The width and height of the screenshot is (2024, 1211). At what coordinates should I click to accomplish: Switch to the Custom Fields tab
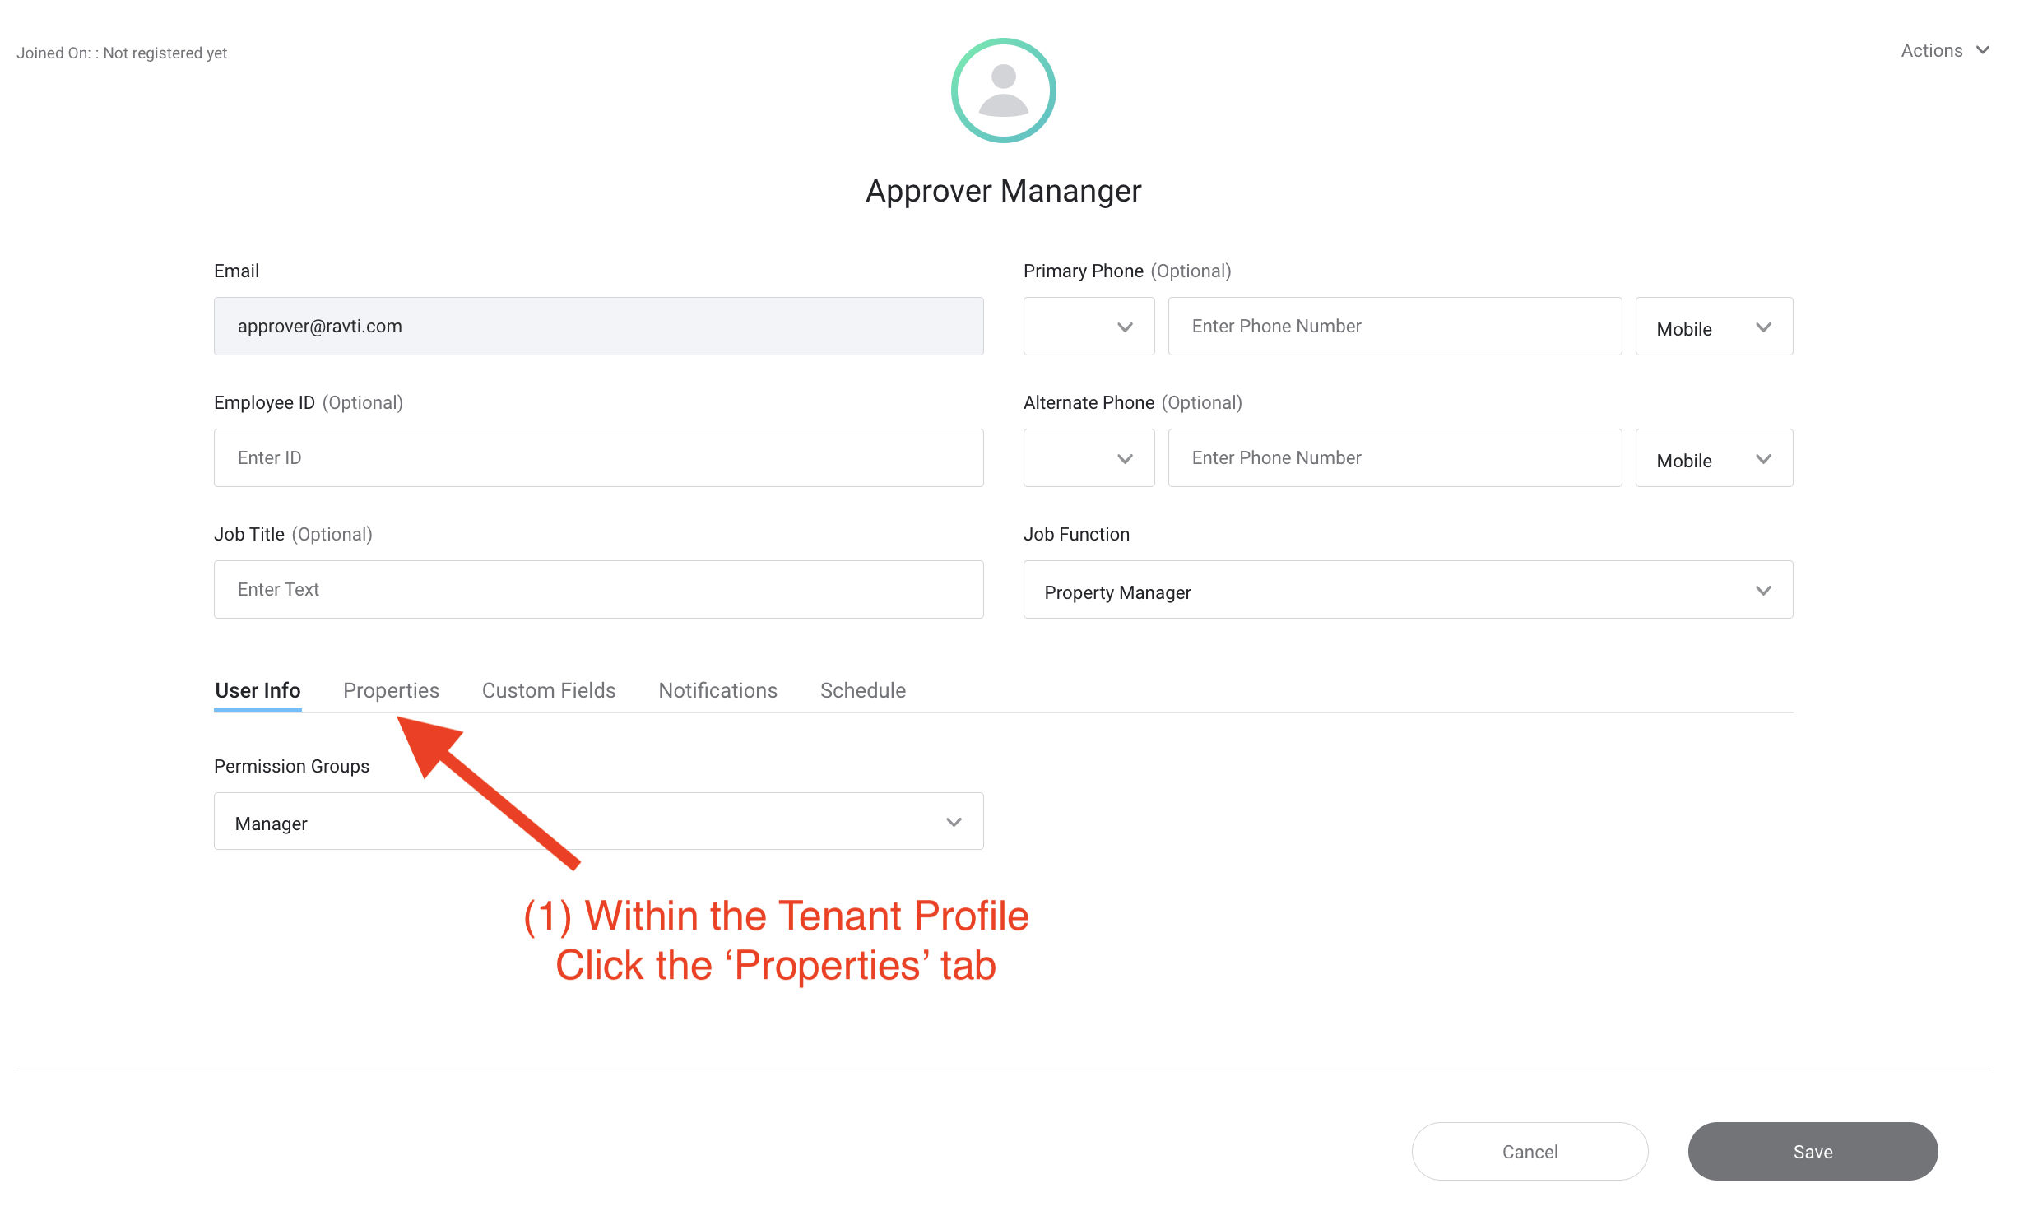[548, 690]
